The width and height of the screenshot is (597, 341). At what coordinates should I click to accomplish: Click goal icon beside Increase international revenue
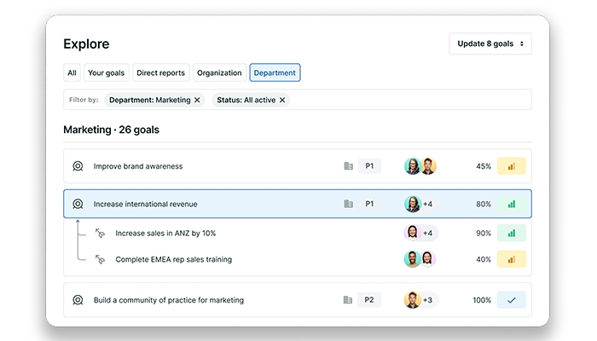coord(78,204)
